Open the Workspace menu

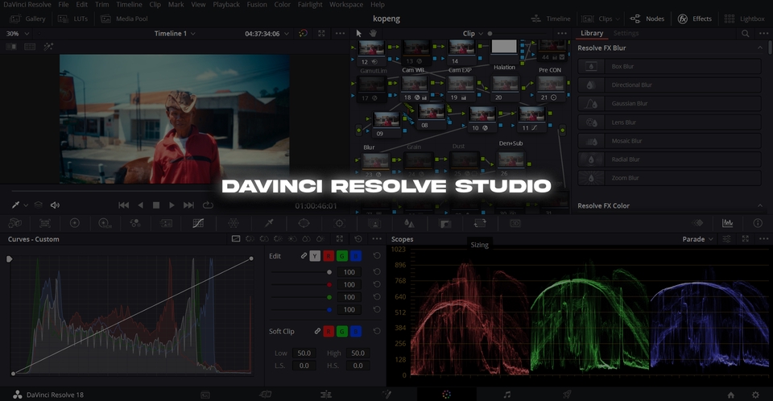(x=346, y=5)
